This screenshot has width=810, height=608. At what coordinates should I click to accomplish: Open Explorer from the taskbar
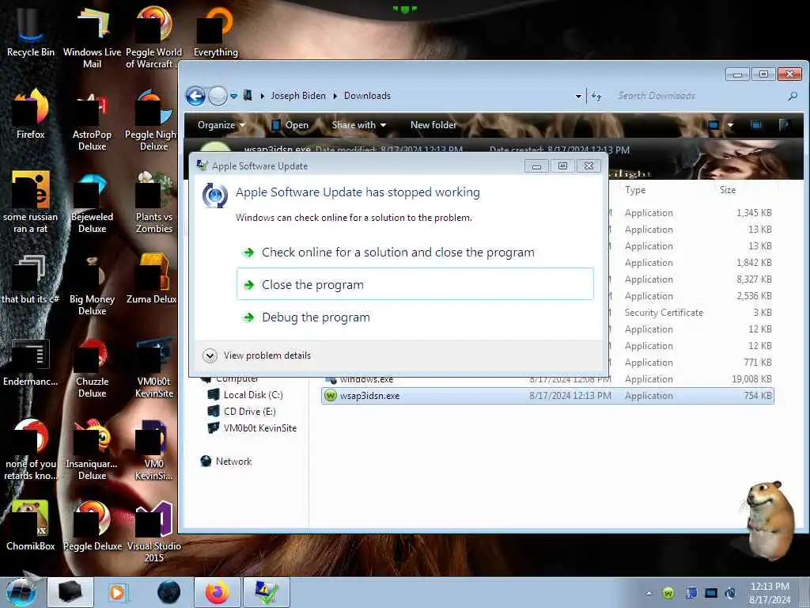(x=70, y=592)
